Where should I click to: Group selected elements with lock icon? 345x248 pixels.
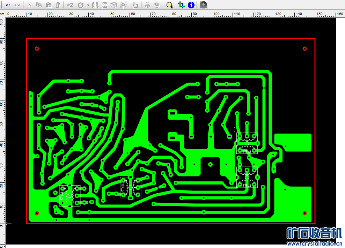pyautogui.click(x=147, y=5)
